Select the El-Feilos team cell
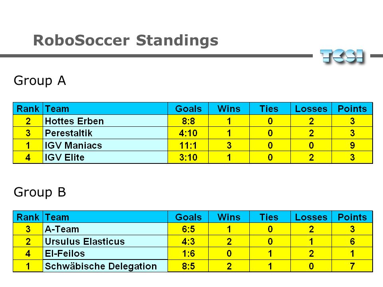This screenshot has height=287, width=383. point(105,254)
